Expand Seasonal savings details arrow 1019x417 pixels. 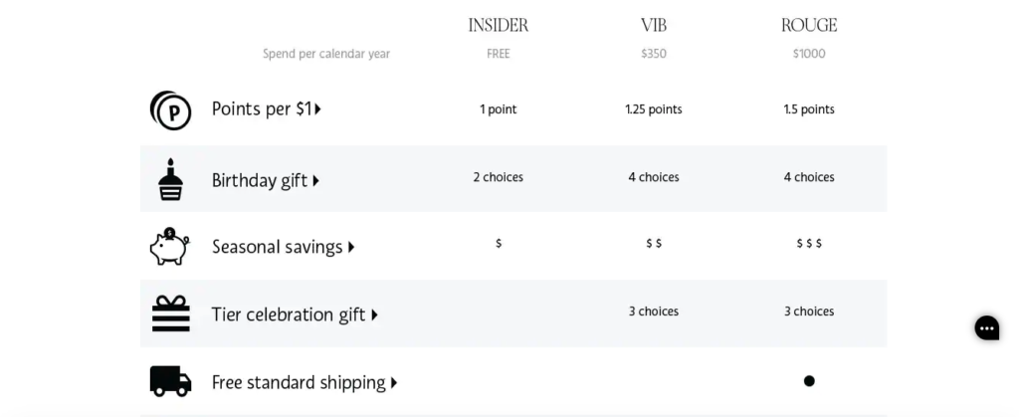point(351,247)
